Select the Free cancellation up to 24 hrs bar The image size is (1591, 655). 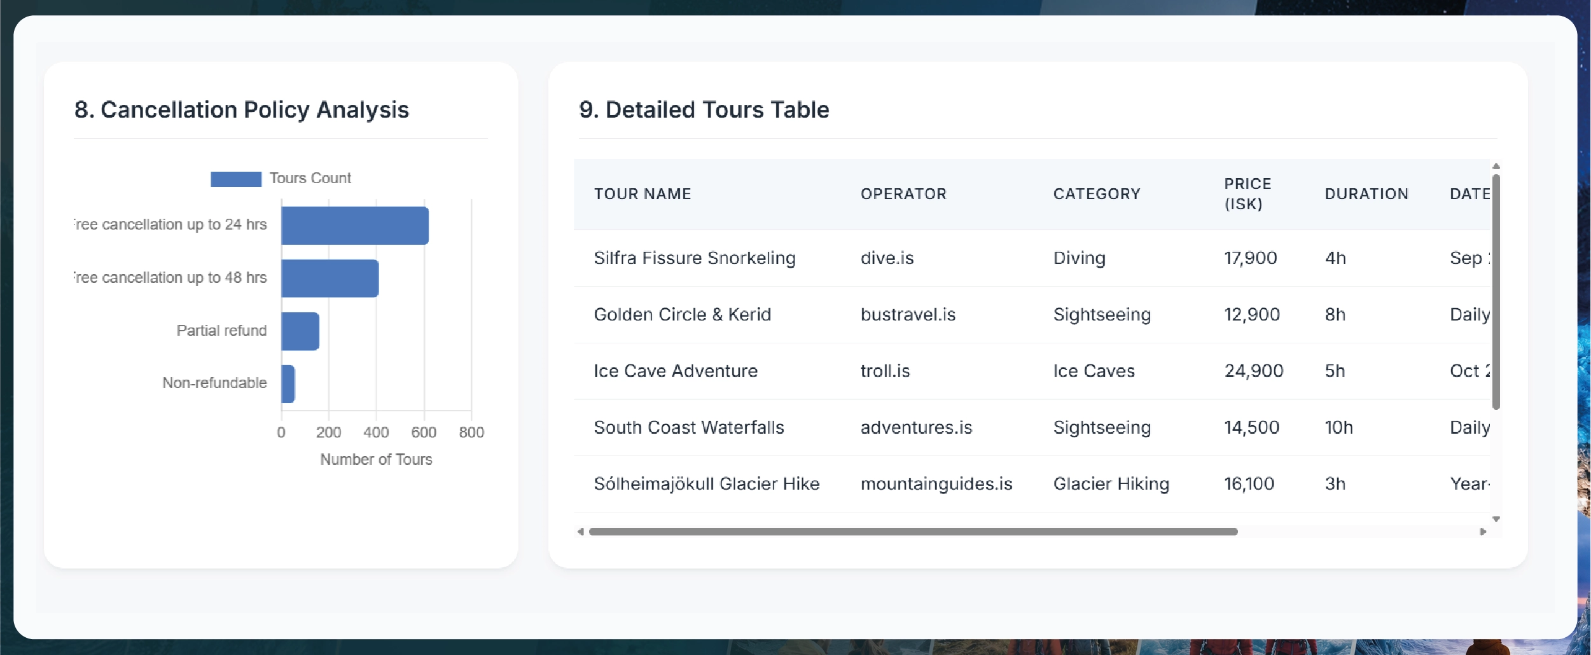[x=355, y=226]
